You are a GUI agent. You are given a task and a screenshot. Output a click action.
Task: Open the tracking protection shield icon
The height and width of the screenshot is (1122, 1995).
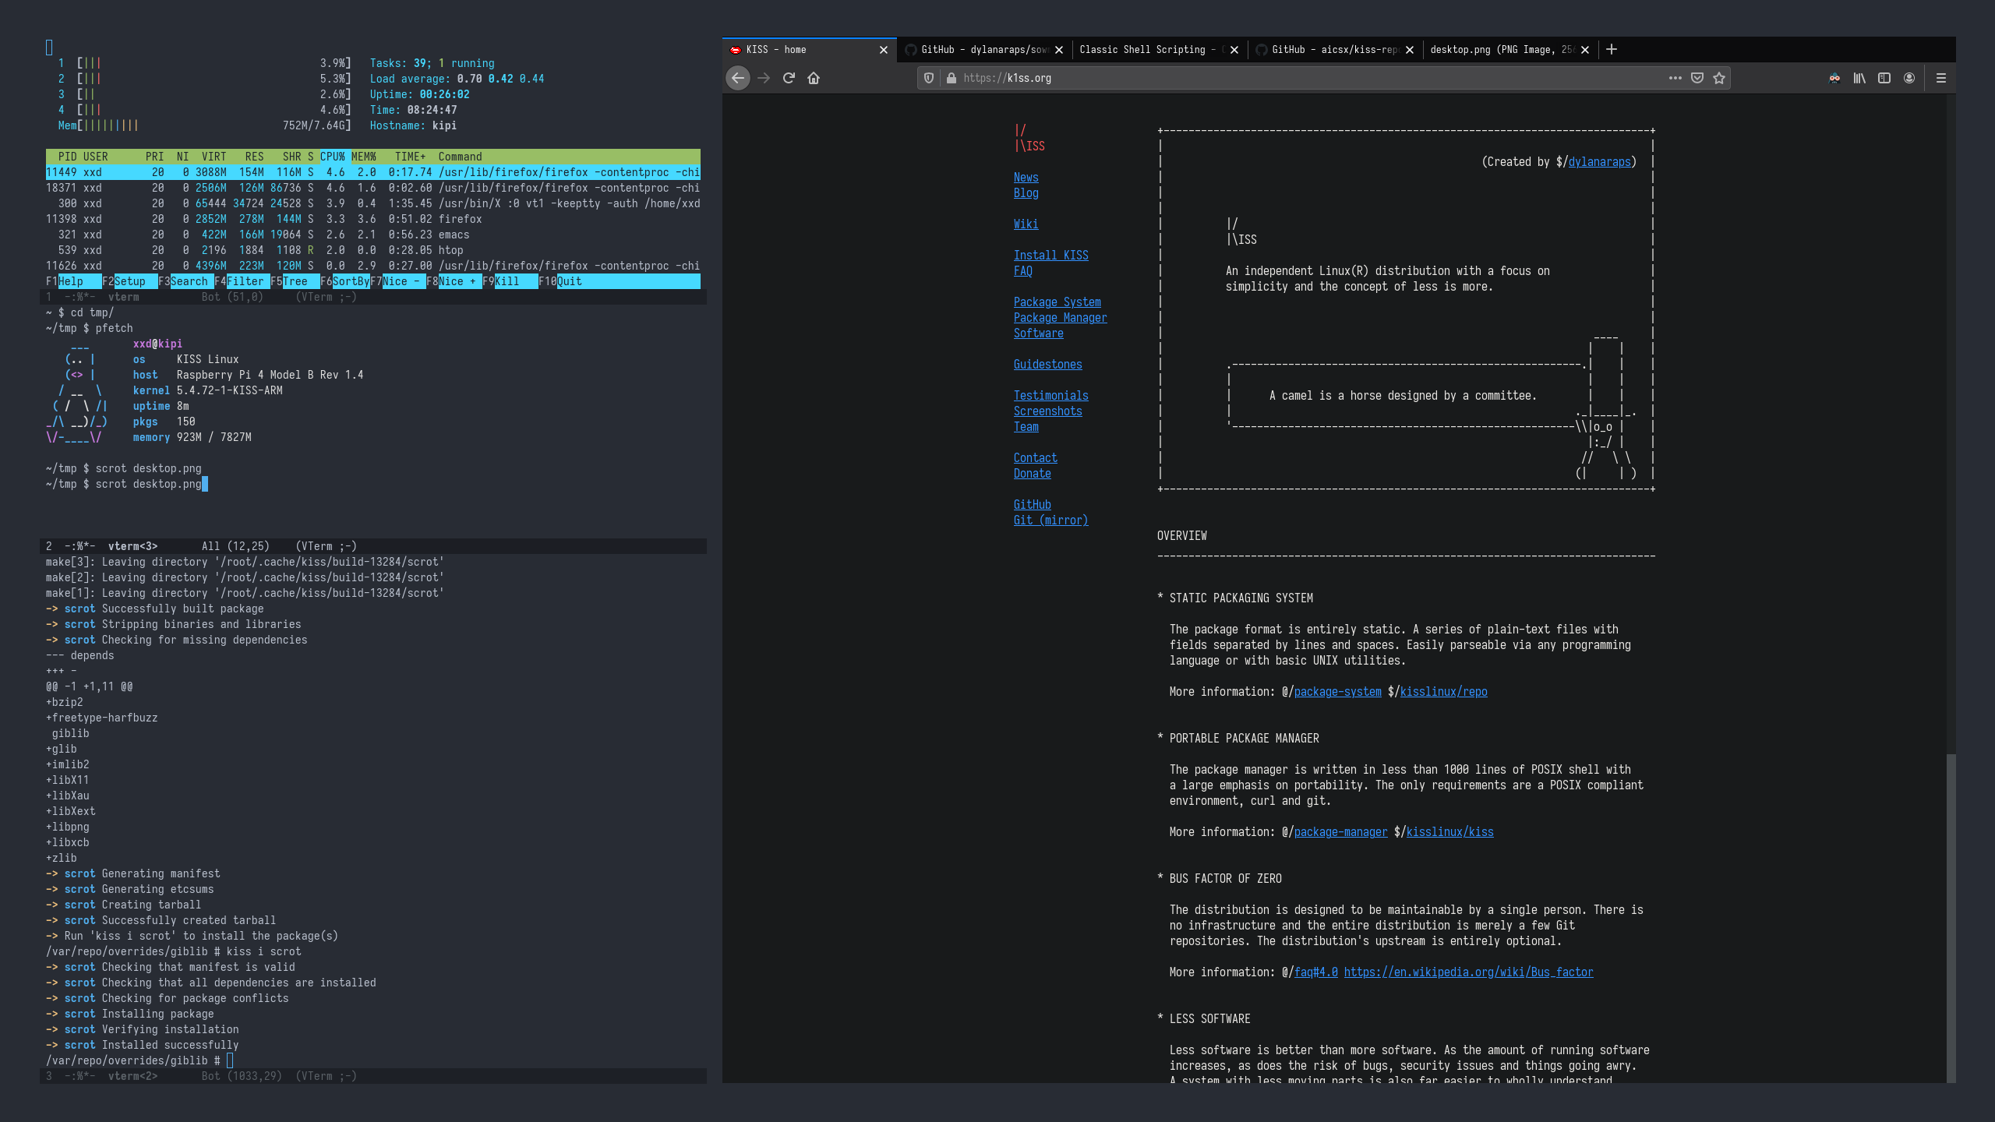[929, 78]
